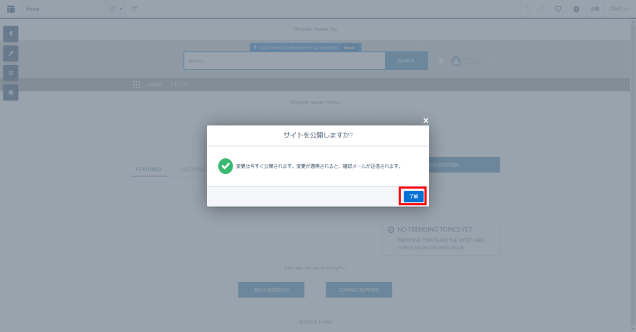
Task: Close the publish dialog with the X
Action: [426, 120]
